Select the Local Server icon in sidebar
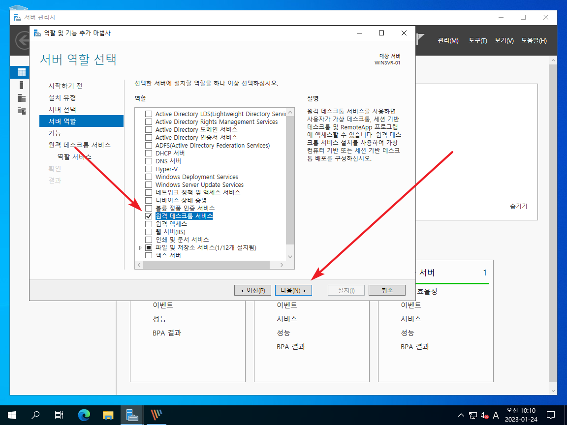This screenshot has width=567, height=425. click(x=20, y=85)
